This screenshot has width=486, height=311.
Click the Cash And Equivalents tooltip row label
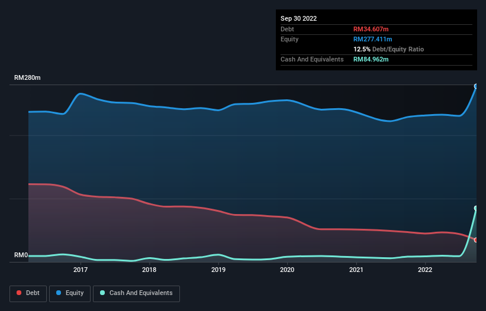[x=312, y=59]
